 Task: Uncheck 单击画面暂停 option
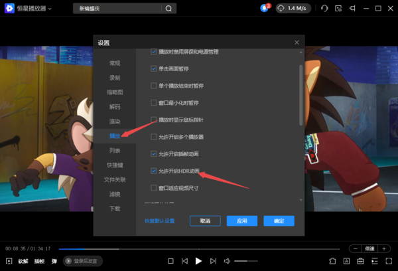(154, 68)
